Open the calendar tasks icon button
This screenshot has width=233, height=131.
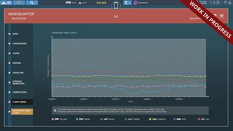click(x=32, y=3)
